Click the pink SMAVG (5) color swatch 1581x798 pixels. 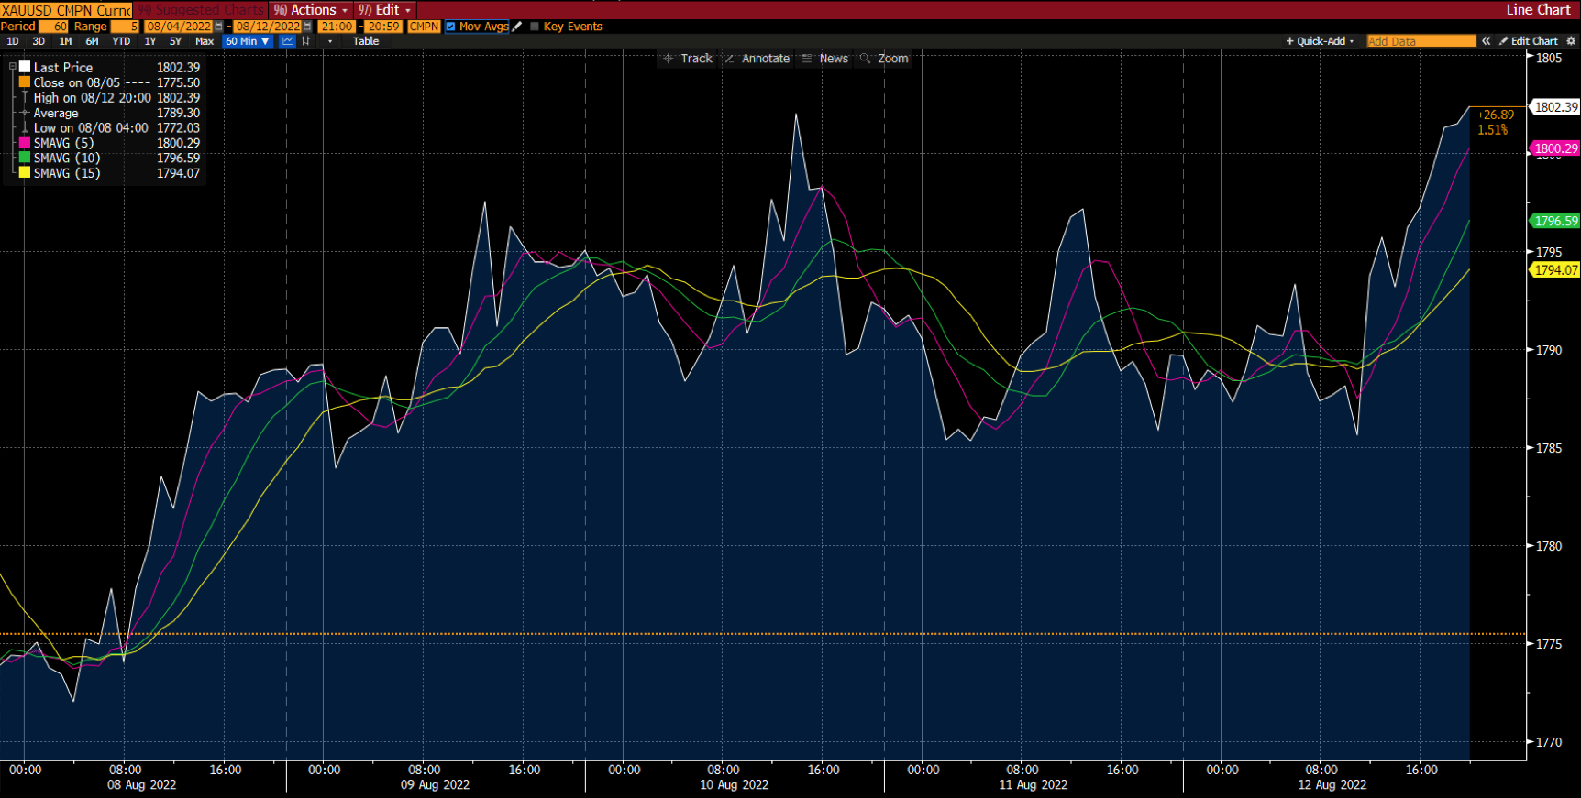click(25, 143)
